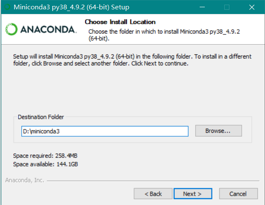Screen dimensions: 265x205
Task: Click the window title 'Miniconda3 py38_4.9.2 (64-bit) Setup'
Action: [72, 7]
